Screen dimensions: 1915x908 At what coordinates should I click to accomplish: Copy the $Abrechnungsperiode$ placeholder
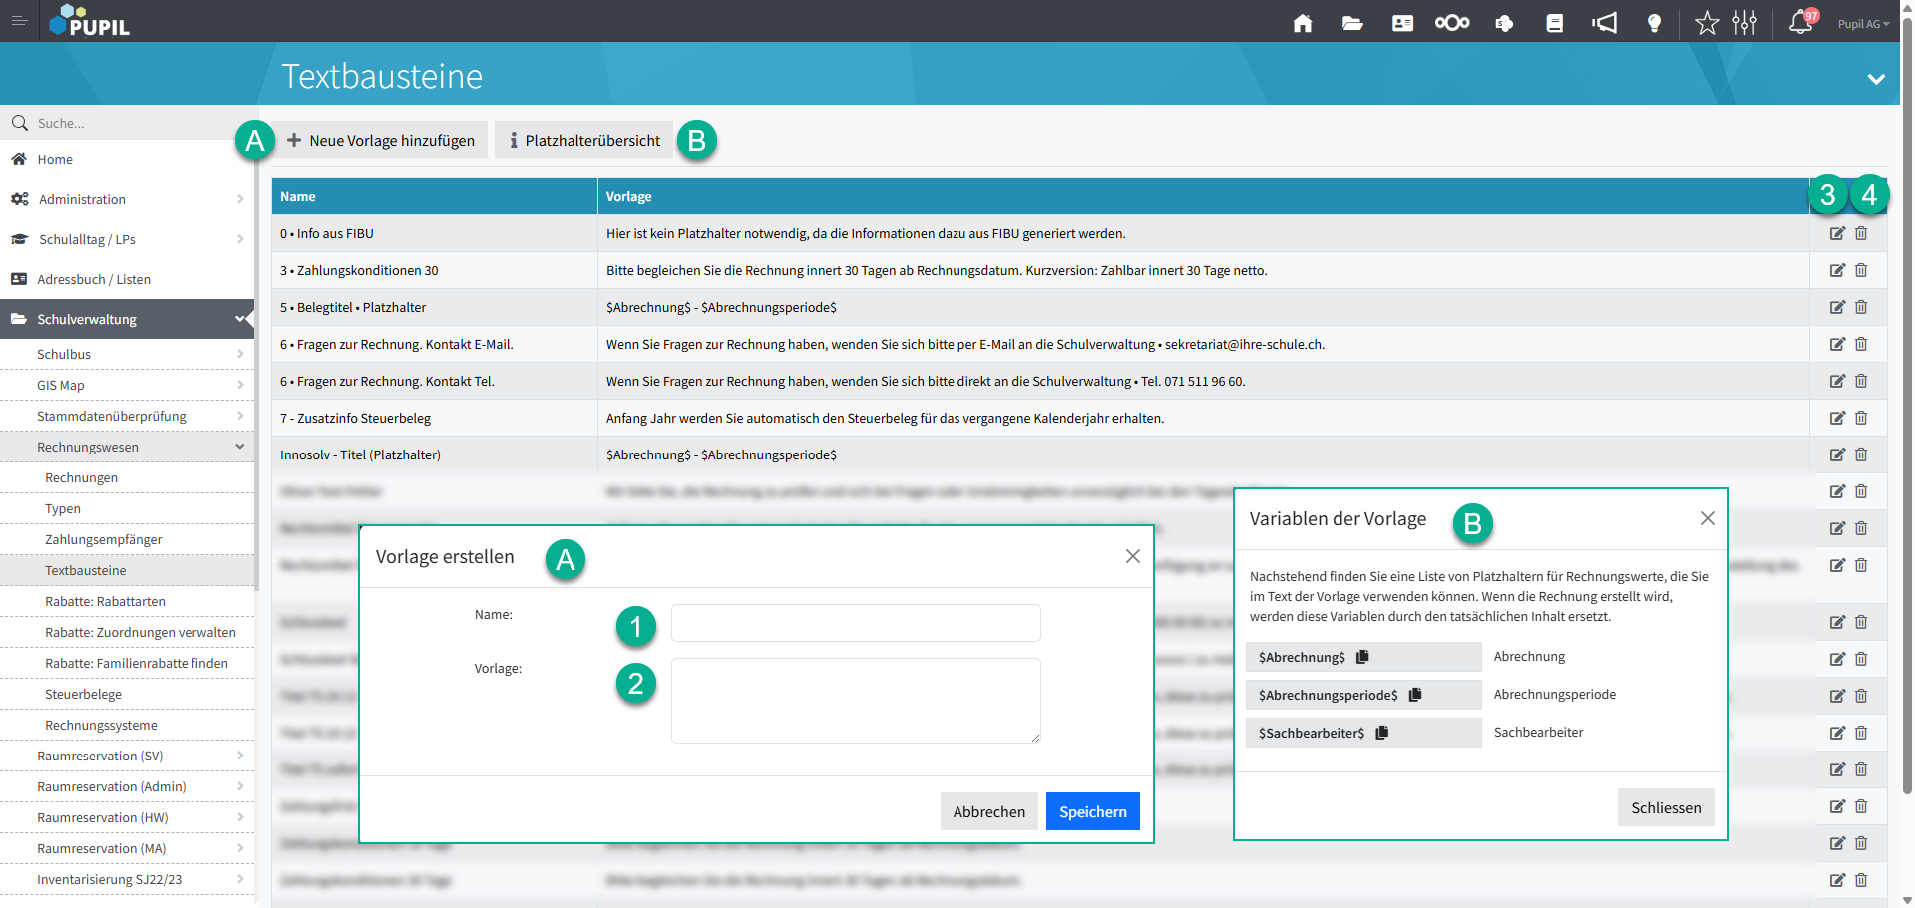pos(1415,695)
